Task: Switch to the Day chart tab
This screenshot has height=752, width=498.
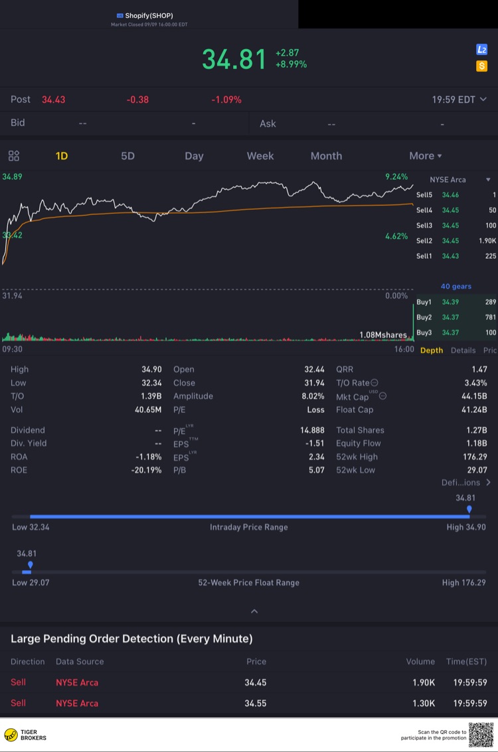Action: click(x=195, y=156)
